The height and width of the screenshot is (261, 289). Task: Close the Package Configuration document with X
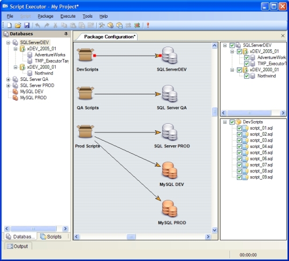[x=283, y=35]
